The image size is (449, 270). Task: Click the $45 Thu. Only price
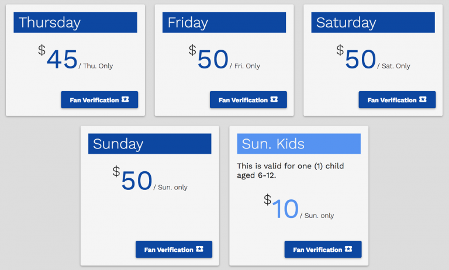tap(75, 57)
